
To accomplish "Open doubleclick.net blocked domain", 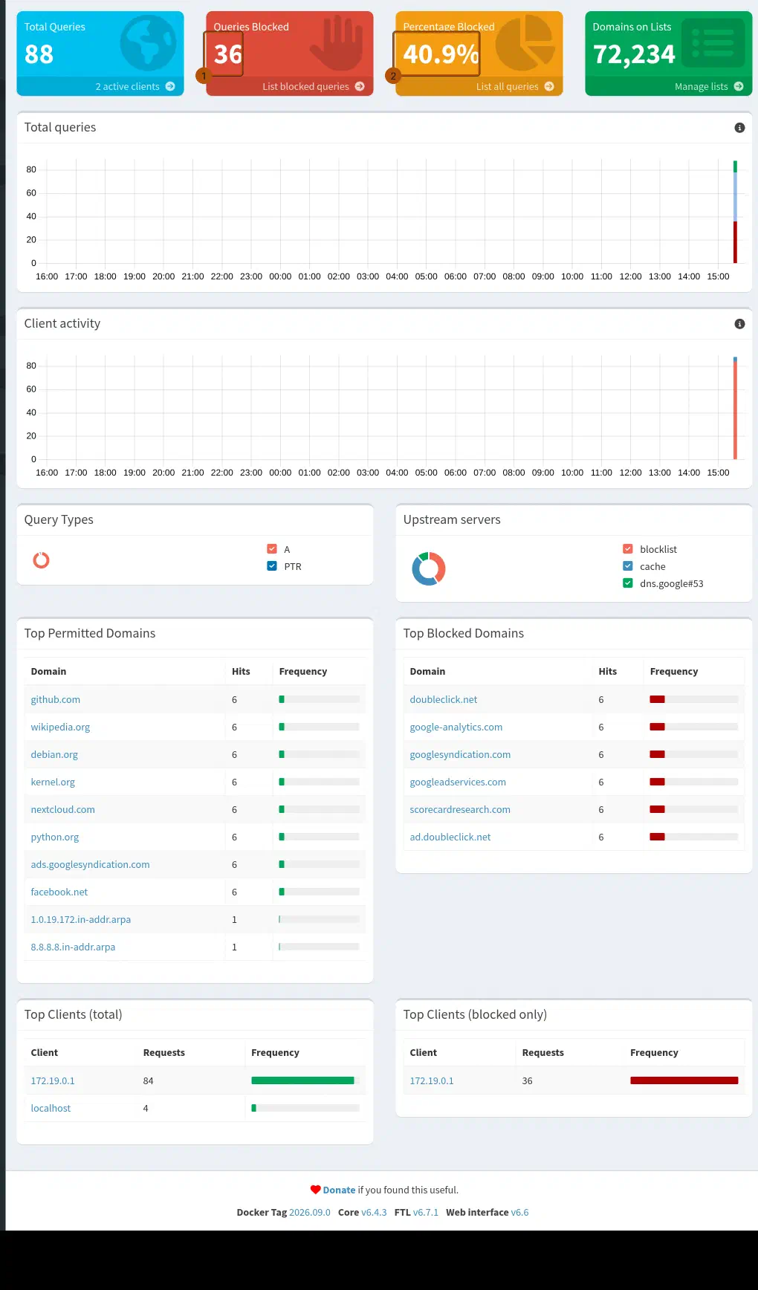I will pyautogui.click(x=444, y=699).
